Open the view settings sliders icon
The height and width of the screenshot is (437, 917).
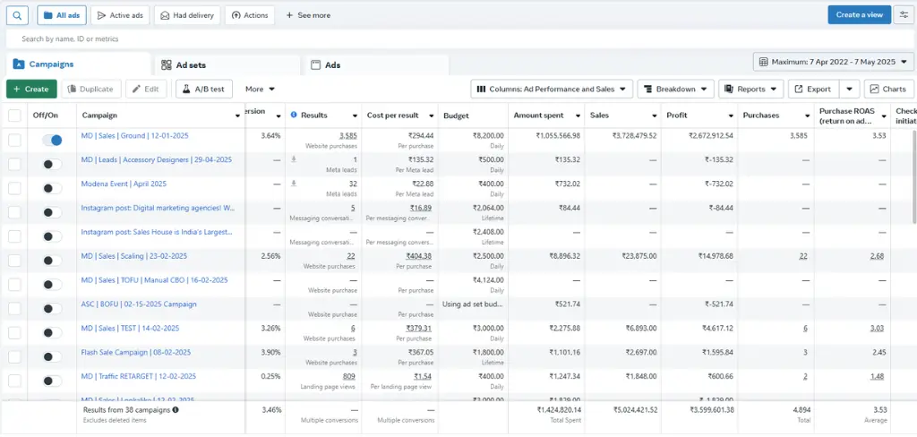[904, 14]
